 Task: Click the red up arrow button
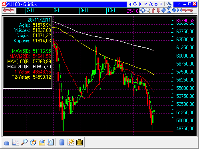(x=153, y=10)
